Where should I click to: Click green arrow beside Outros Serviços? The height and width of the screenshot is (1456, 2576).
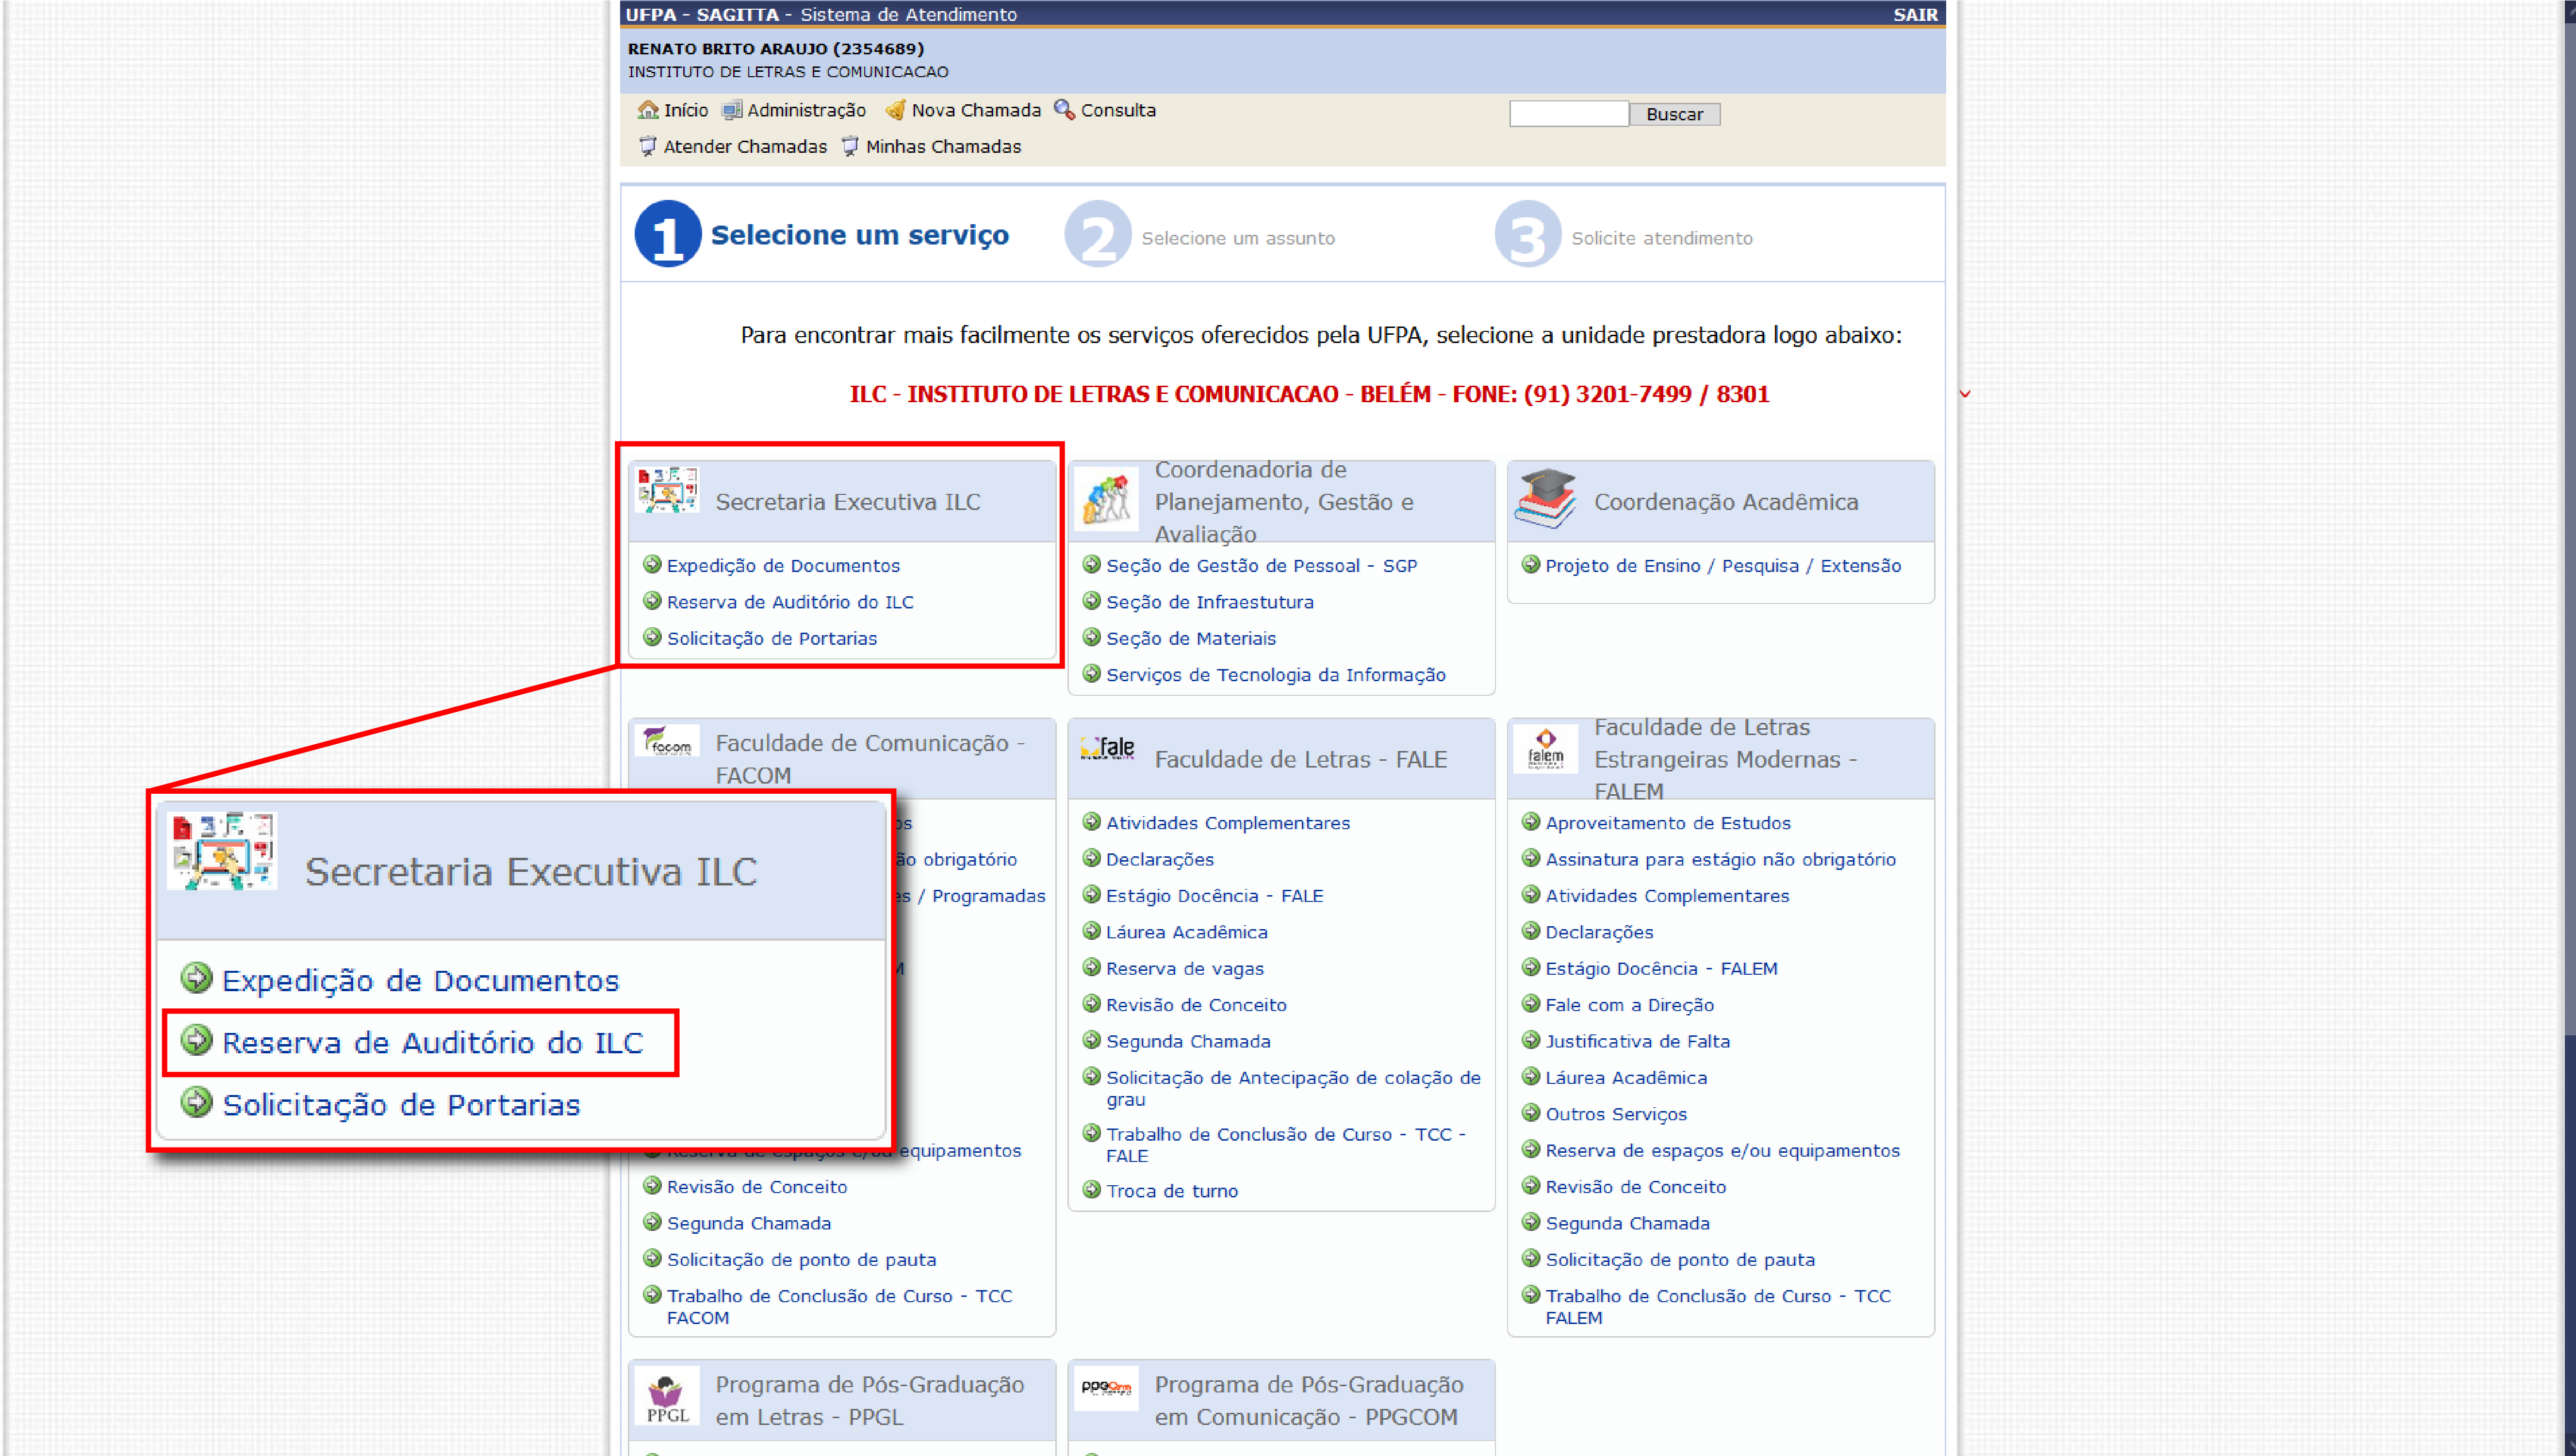coord(1531,1113)
